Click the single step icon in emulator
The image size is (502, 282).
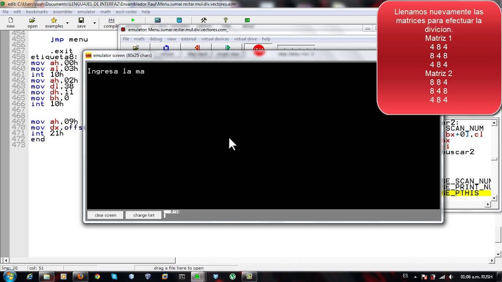pos(228,48)
